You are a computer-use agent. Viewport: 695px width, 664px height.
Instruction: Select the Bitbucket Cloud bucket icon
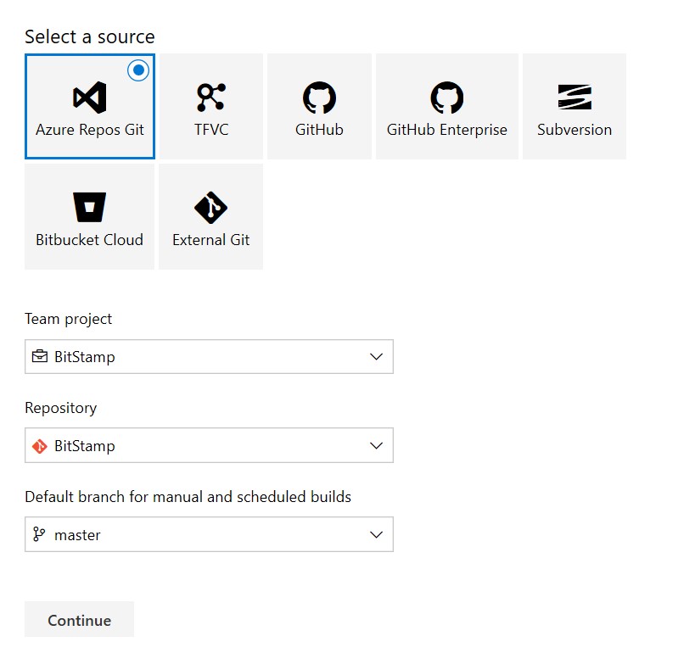(x=90, y=207)
